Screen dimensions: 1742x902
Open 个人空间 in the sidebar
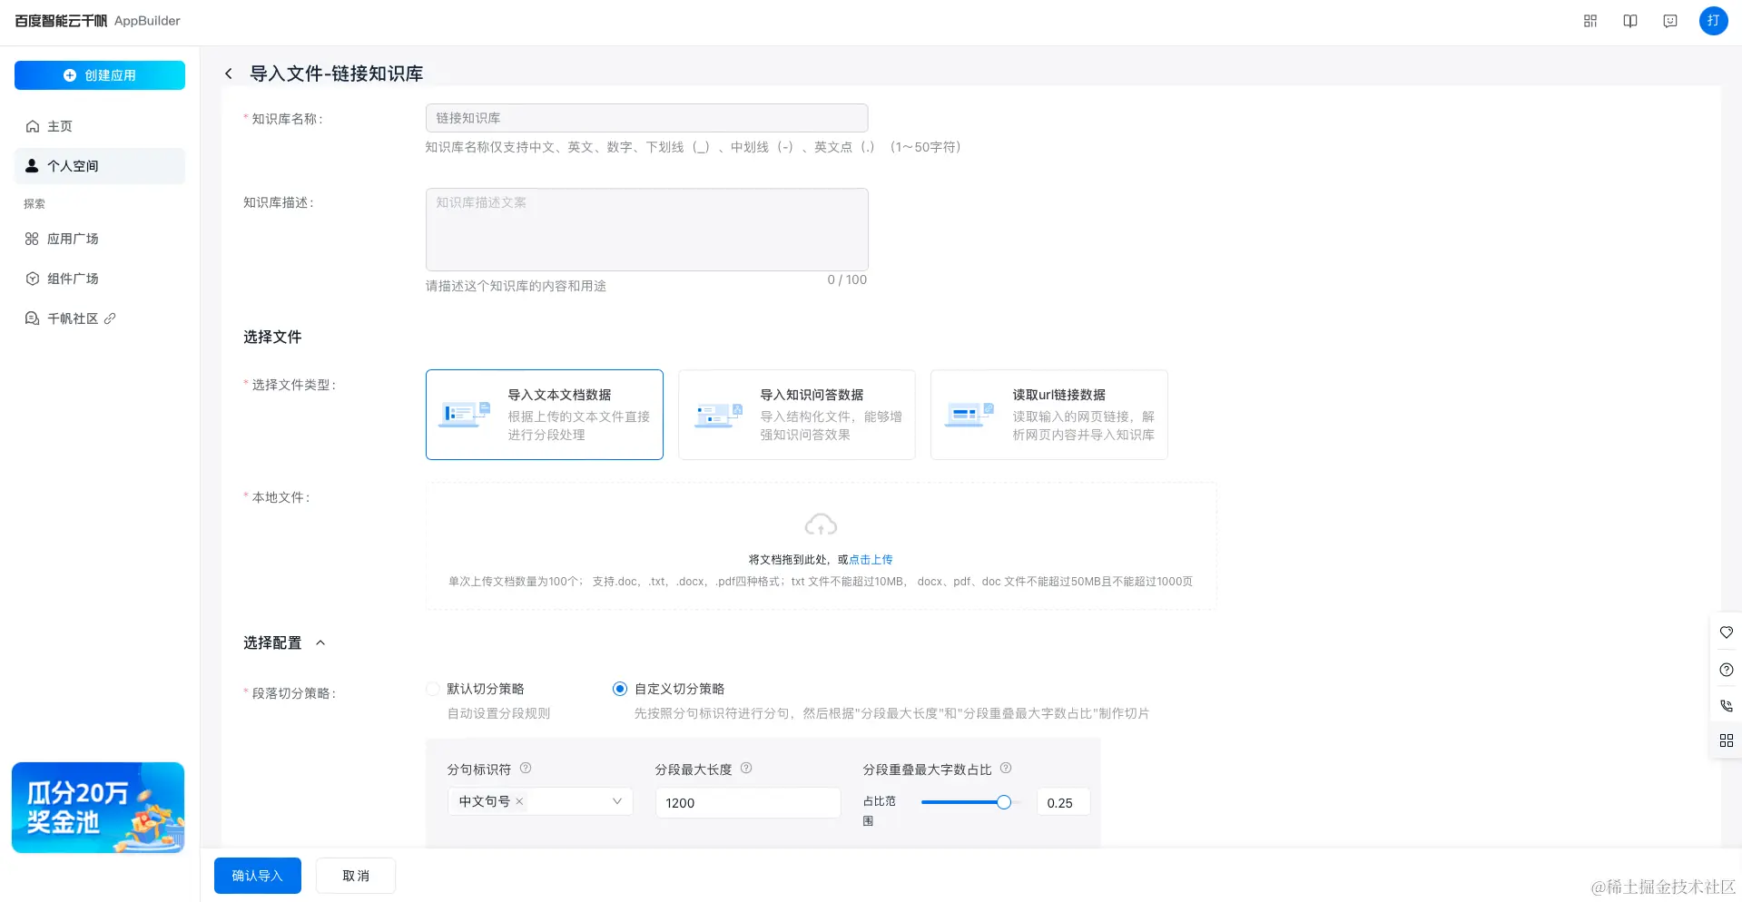[100, 166]
